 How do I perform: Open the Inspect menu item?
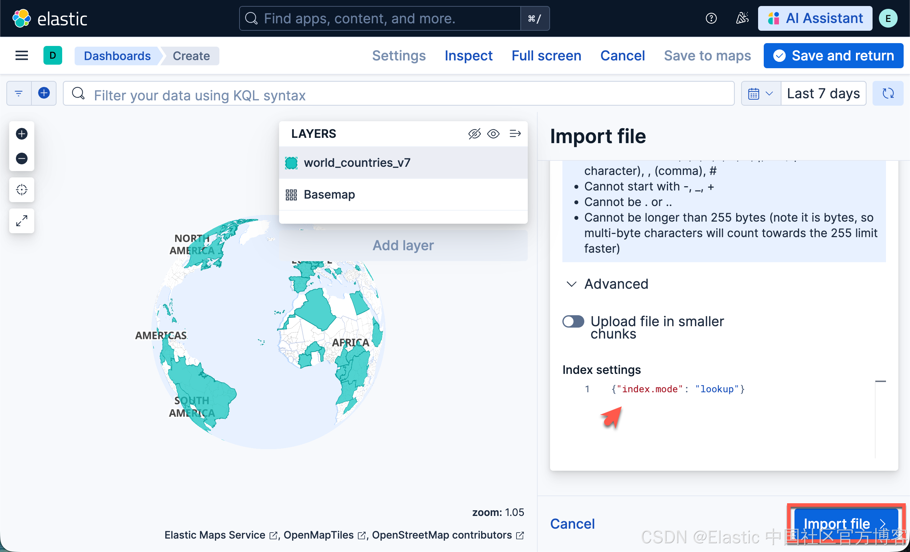(468, 56)
